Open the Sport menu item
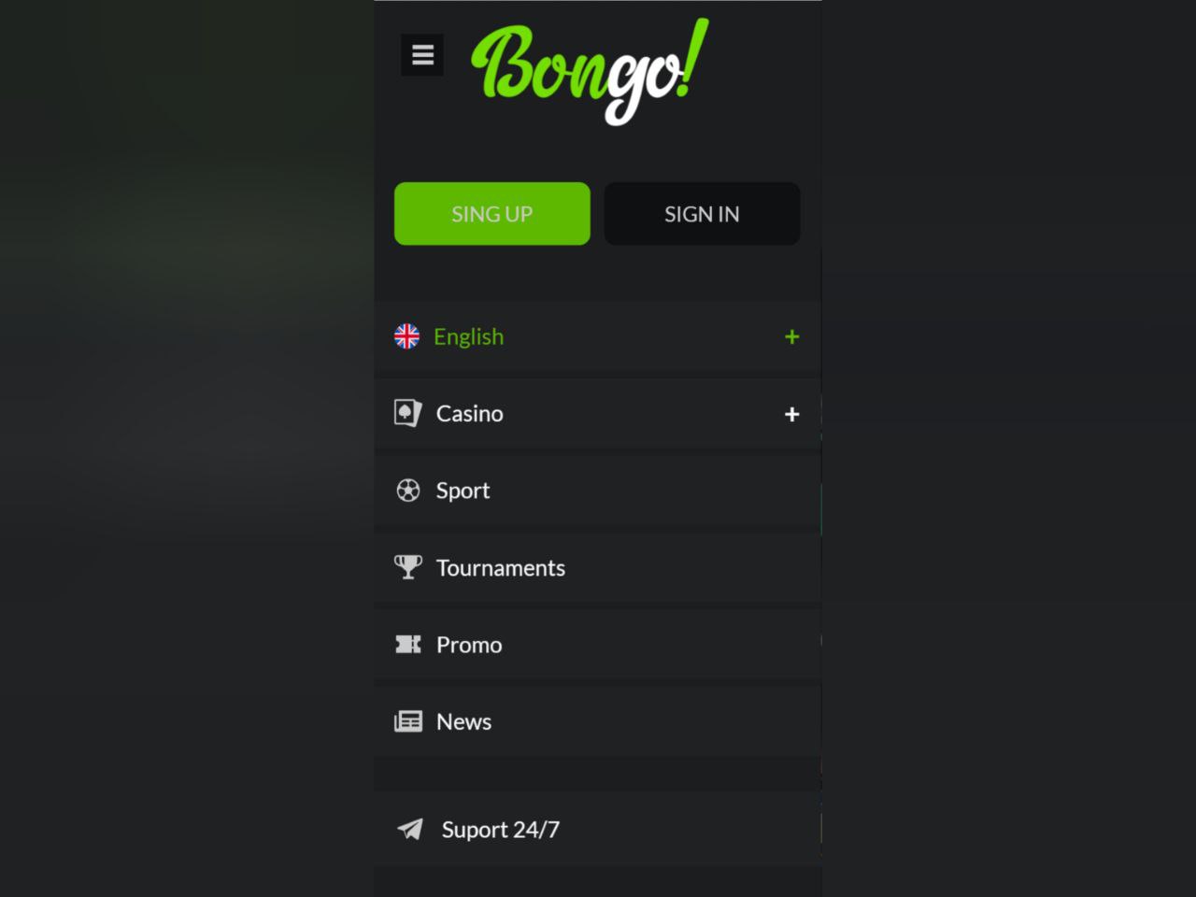This screenshot has width=1196, height=897. [x=598, y=491]
